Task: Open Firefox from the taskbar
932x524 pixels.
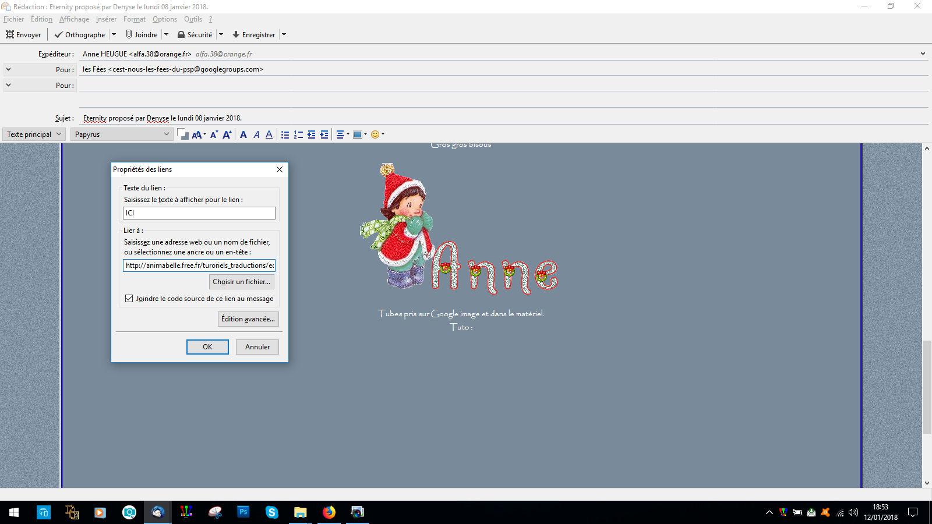Action: point(329,512)
